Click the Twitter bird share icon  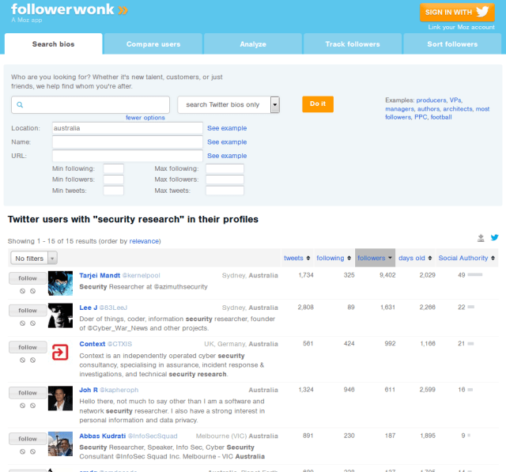[x=494, y=238]
